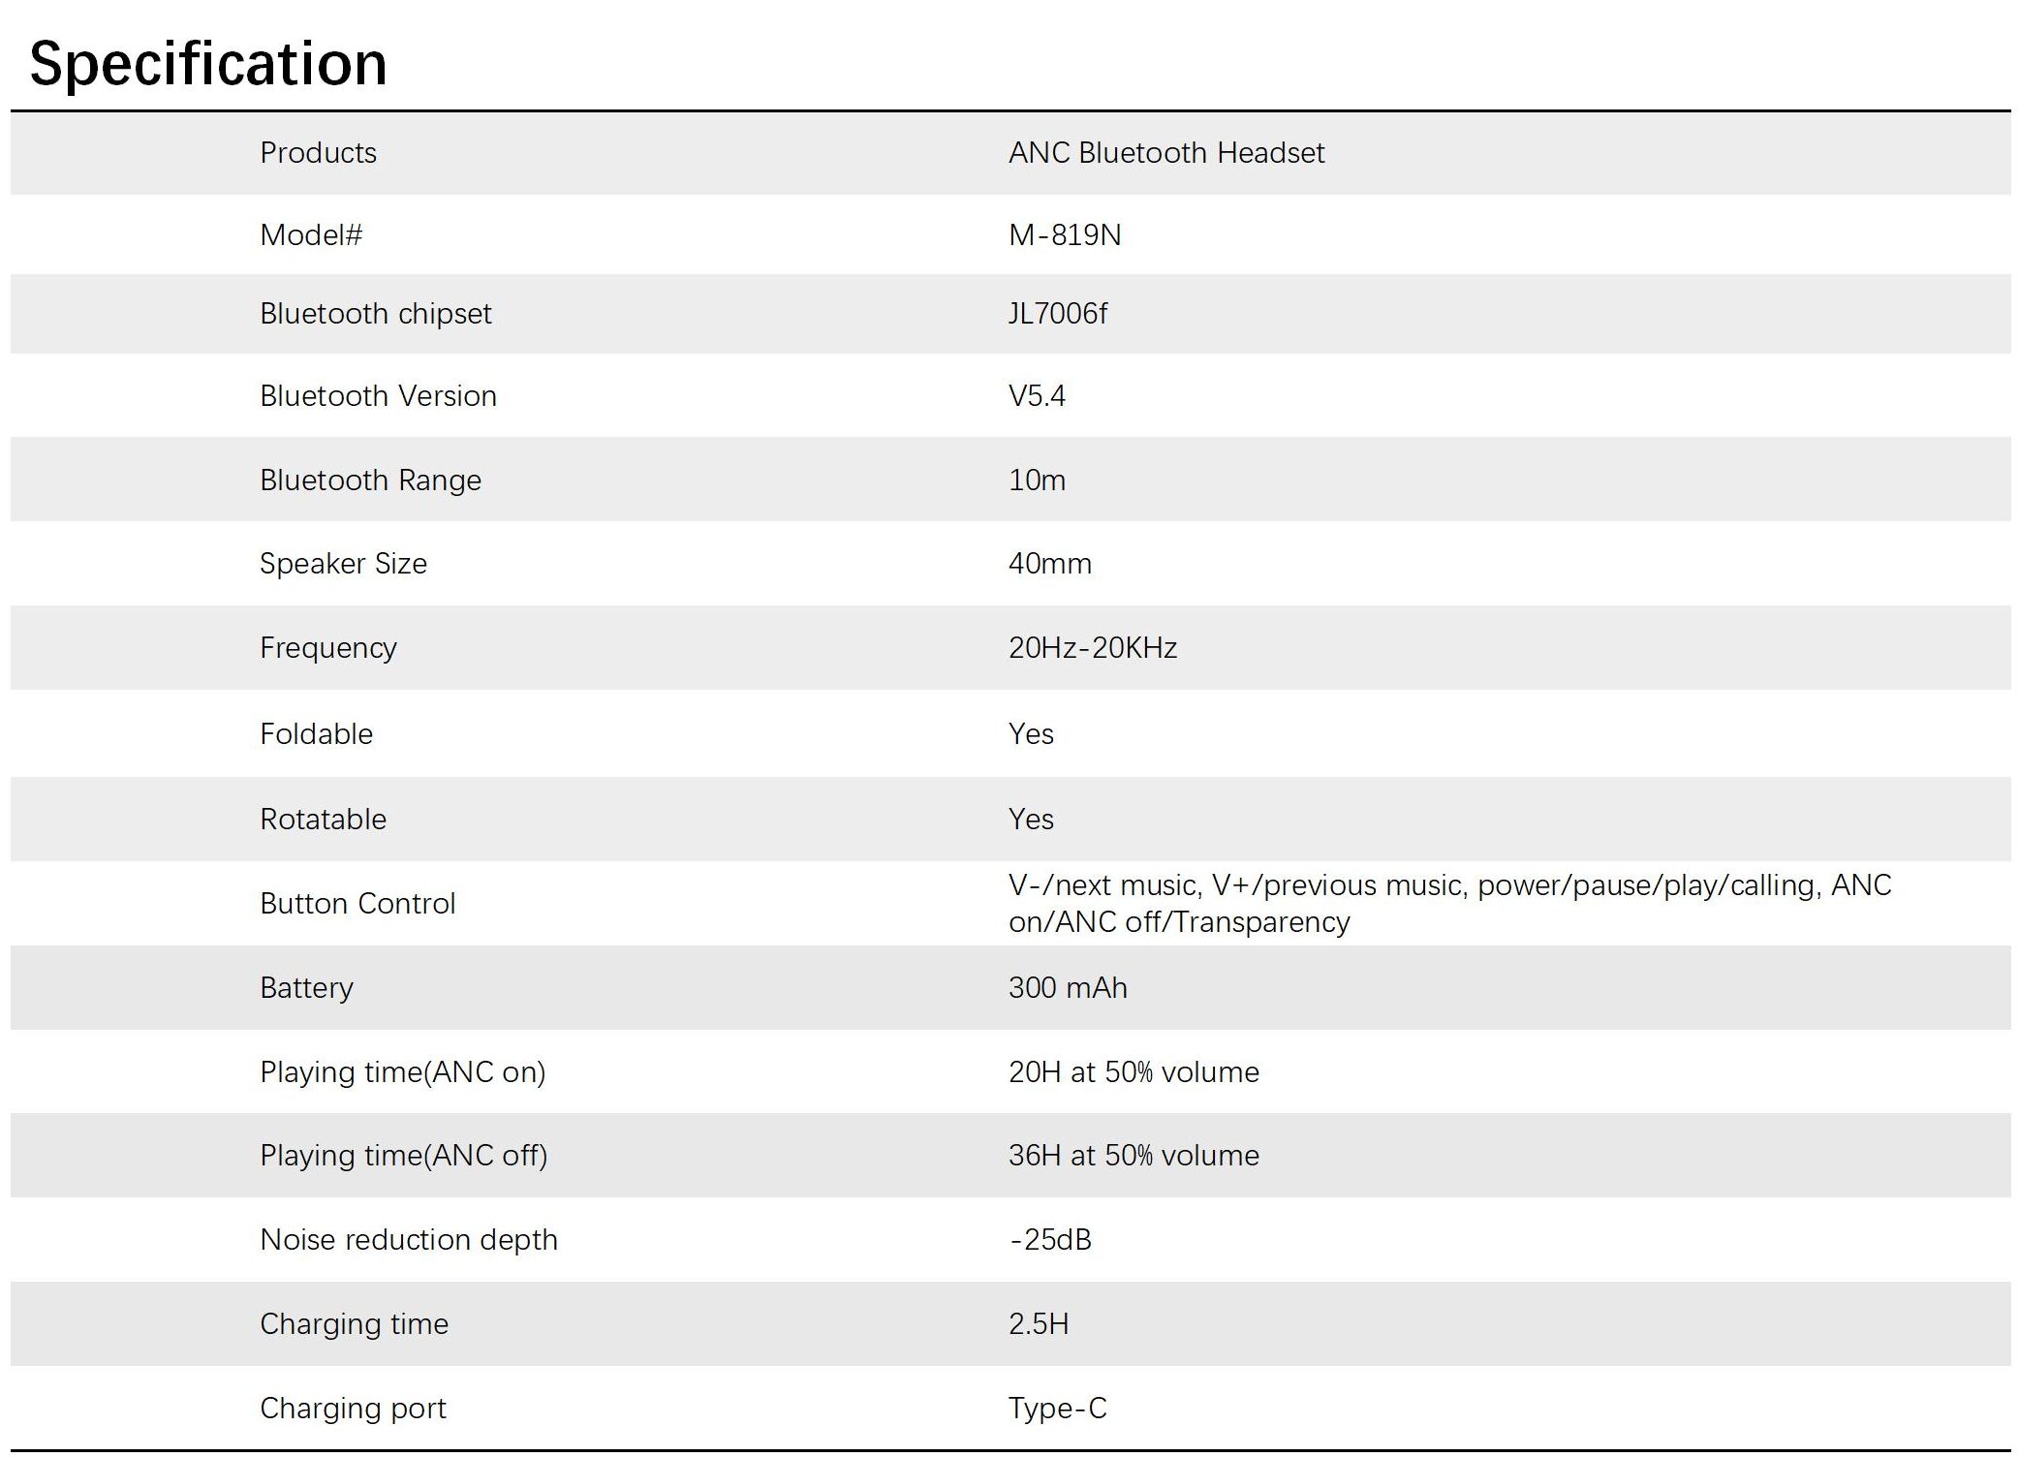Click the Products row label
The height and width of the screenshot is (1457, 2019).
point(318,153)
